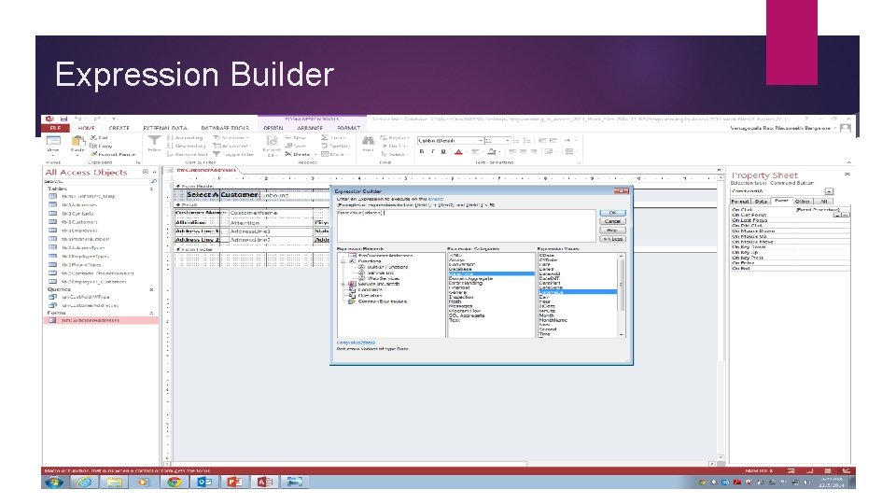Click Toggle Filter in the ribbon
896x504 pixels.
click(233, 154)
